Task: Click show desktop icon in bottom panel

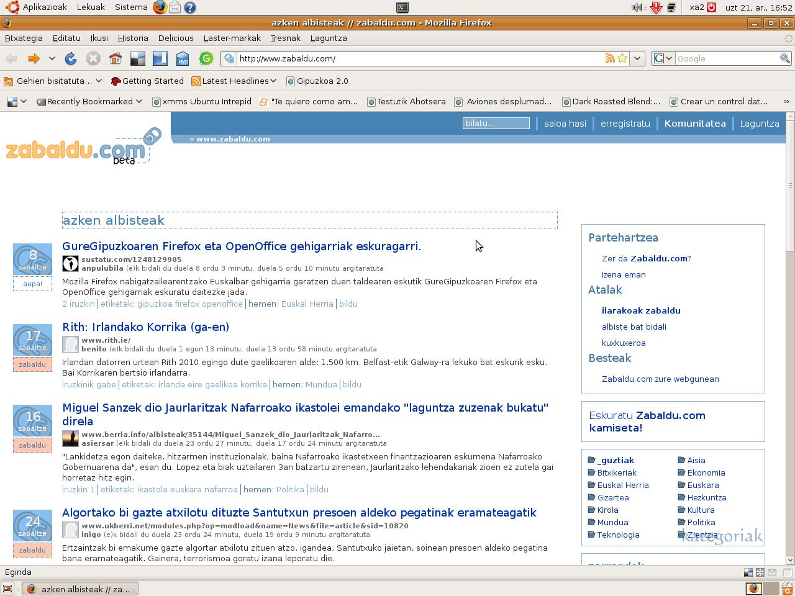Action: [7, 589]
